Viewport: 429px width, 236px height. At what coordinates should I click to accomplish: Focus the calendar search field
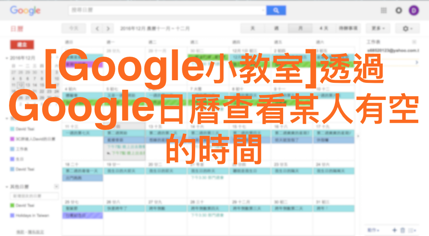coord(167,10)
